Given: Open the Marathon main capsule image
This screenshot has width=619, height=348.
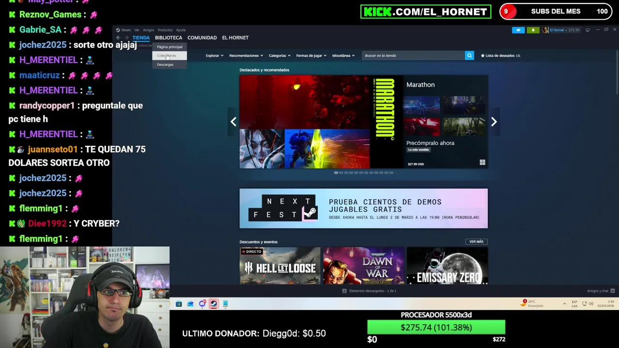Looking at the screenshot, I should coord(320,122).
